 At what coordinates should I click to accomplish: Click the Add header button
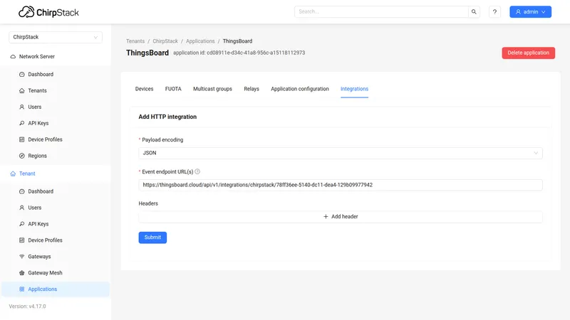(341, 217)
